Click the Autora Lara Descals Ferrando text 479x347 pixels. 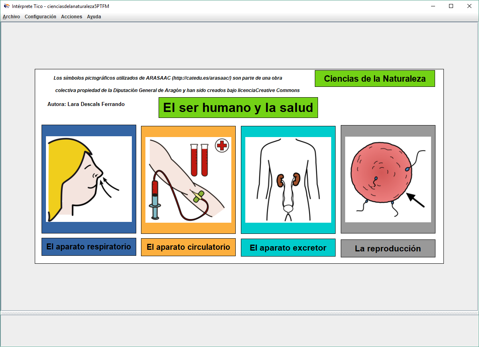click(x=86, y=104)
